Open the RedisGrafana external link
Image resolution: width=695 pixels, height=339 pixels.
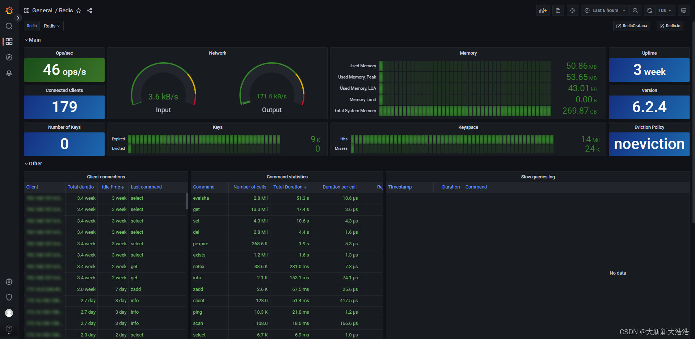tap(632, 26)
